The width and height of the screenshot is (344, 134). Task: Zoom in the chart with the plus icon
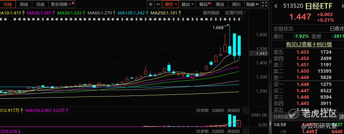151,4
